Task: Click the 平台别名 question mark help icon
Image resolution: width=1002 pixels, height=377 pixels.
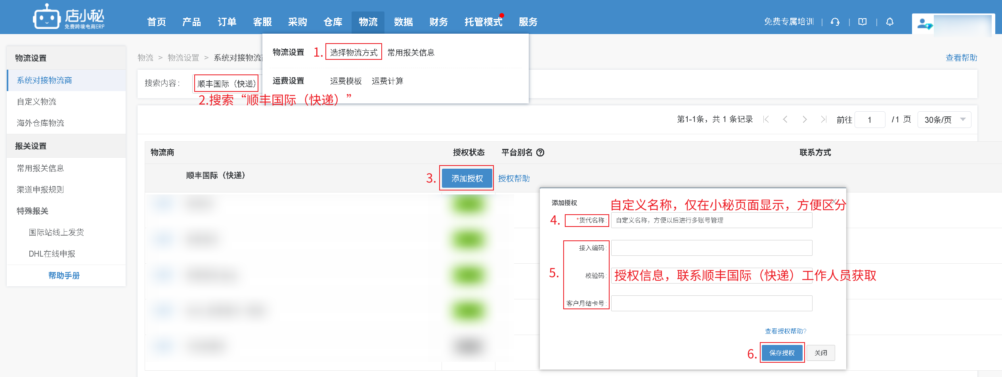Action: pos(540,152)
